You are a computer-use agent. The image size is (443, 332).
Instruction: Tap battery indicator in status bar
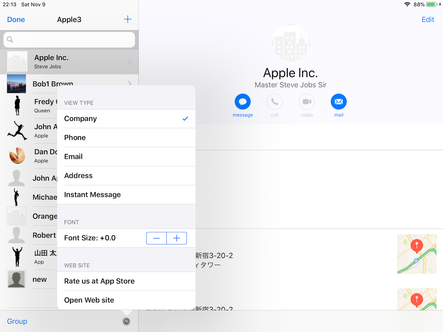(x=432, y=5)
